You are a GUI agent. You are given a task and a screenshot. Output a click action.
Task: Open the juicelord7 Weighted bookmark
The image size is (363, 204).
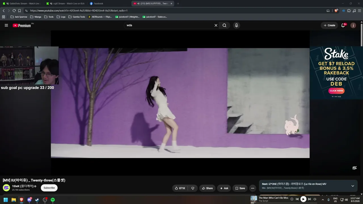tap(127, 17)
